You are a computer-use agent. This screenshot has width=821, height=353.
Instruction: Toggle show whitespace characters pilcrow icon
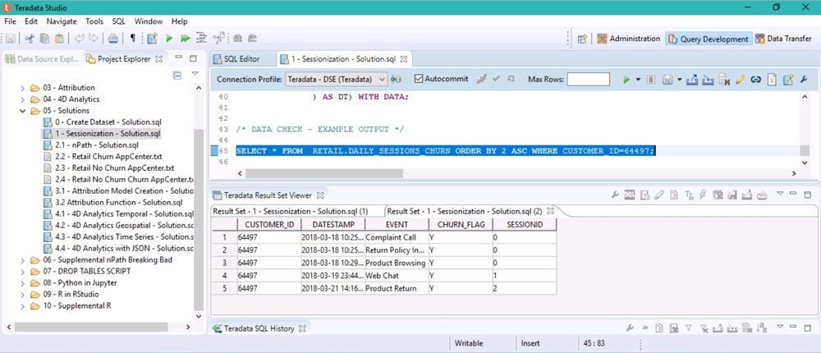(x=133, y=39)
